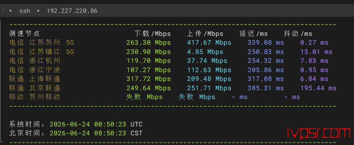
Task: Select the 192.227.220.86 host breadcrumb
Action: point(72,10)
